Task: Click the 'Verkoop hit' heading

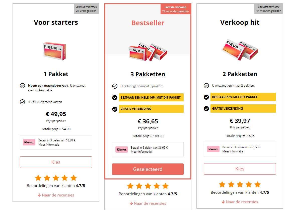Action: pyautogui.click(x=240, y=22)
